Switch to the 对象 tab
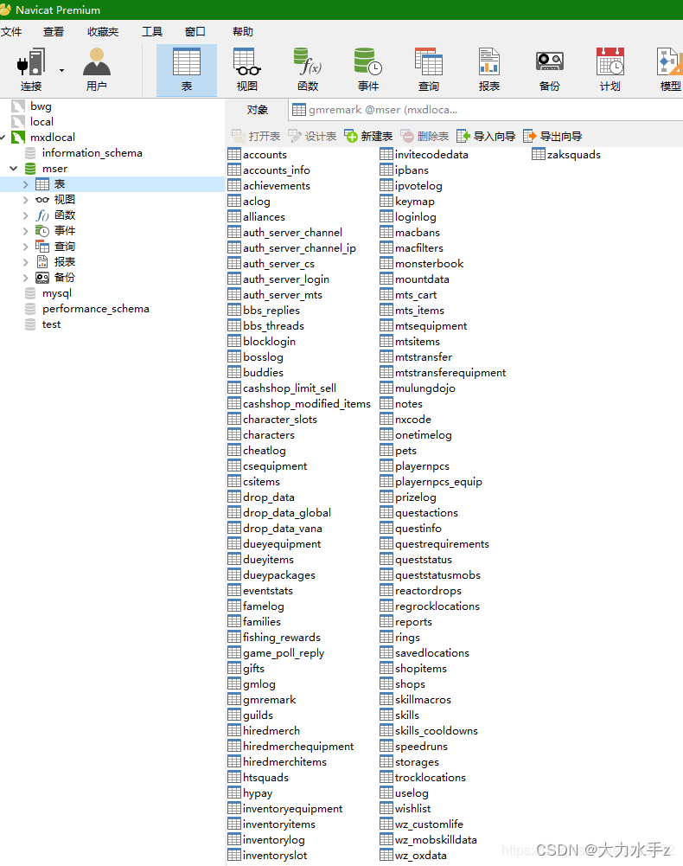The height and width of the screenshot is (866, 683). 257,110
